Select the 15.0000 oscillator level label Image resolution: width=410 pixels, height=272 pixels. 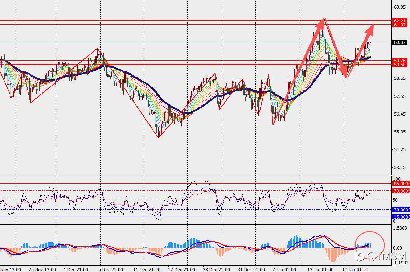401,217
